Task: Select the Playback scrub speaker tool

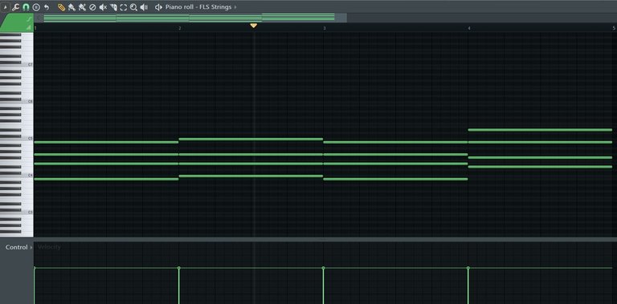Action: 144,7
